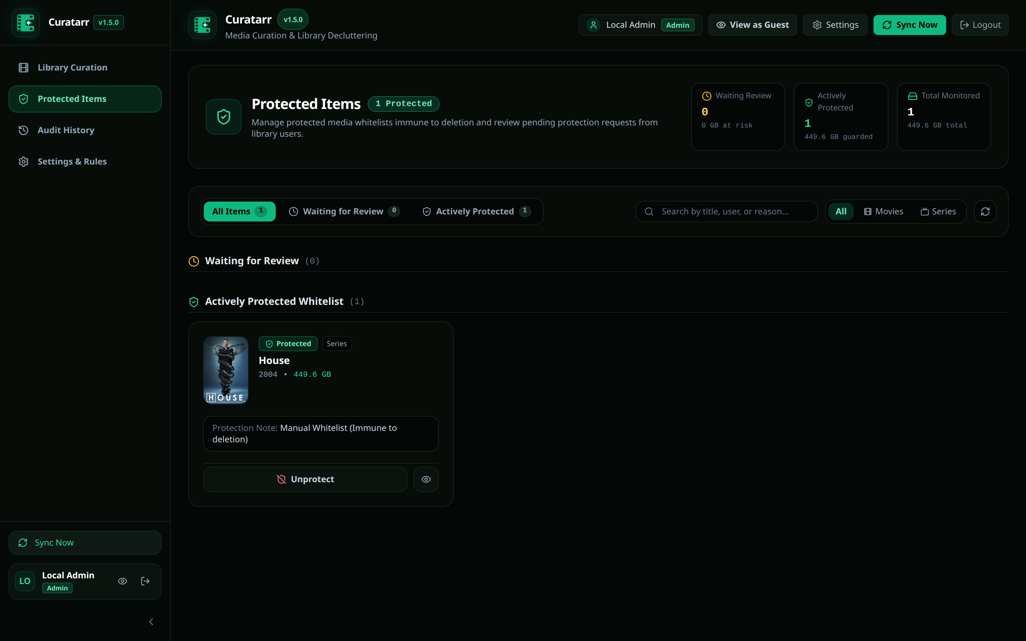Click the House title text

tap(274, 360)
